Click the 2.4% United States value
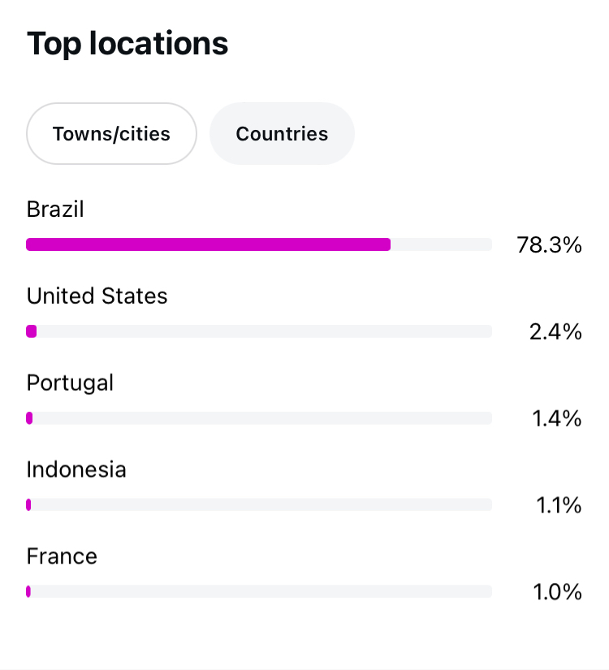 tap(555, 331)
